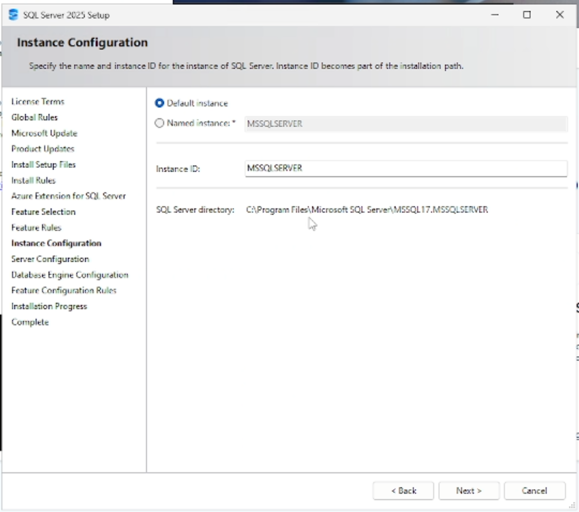The image size is (579, 512).
Task: Select Server Configuration in the sidebar
Action: pyautogui.click(x=50, y=259)
